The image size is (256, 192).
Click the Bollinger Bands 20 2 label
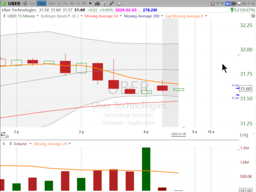[x=60, y=16]
